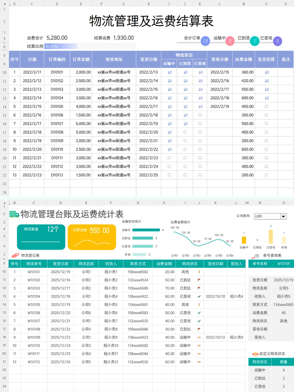294x392 pixels.
Task: Click the pink 运输中 count badge showing 3
Action: 230,41
